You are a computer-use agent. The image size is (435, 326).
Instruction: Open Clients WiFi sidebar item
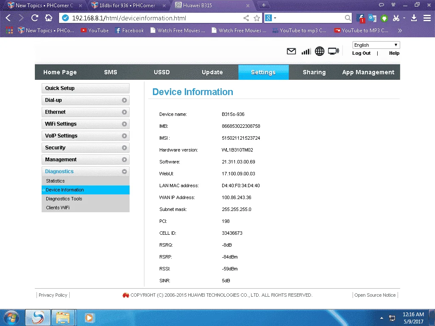(85, 208)
